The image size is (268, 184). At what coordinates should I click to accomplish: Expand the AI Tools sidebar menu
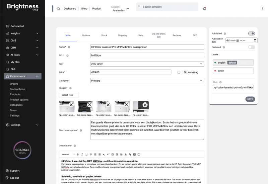[22, 55]
